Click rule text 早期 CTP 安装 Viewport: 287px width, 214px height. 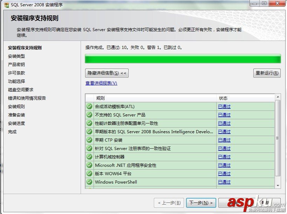pos(109,140)
